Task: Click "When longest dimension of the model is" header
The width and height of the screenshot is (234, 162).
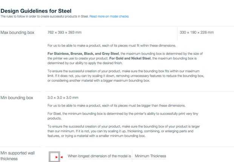Action: 99,156
